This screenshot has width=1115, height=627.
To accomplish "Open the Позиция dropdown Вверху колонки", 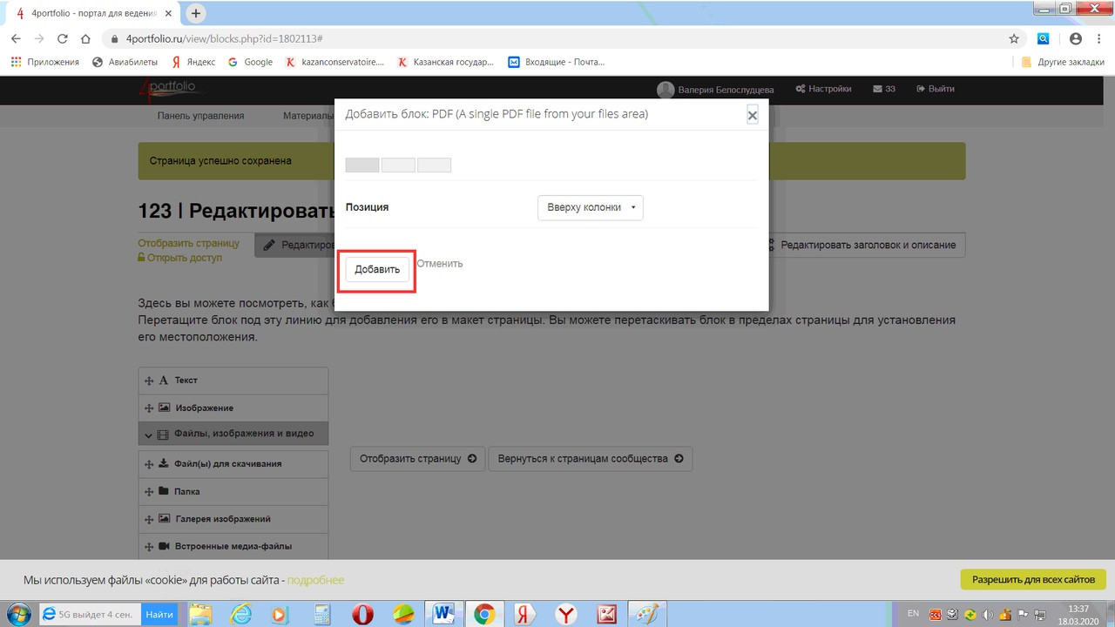I will 590,207.
